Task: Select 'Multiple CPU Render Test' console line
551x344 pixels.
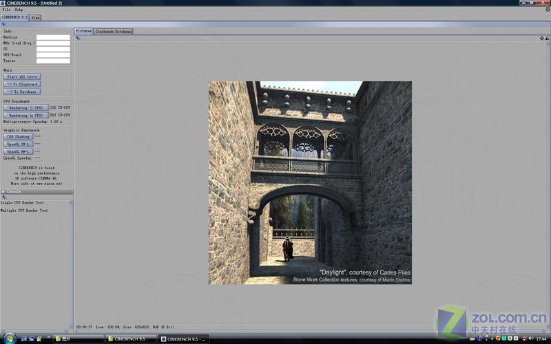Action: (24, 211)
